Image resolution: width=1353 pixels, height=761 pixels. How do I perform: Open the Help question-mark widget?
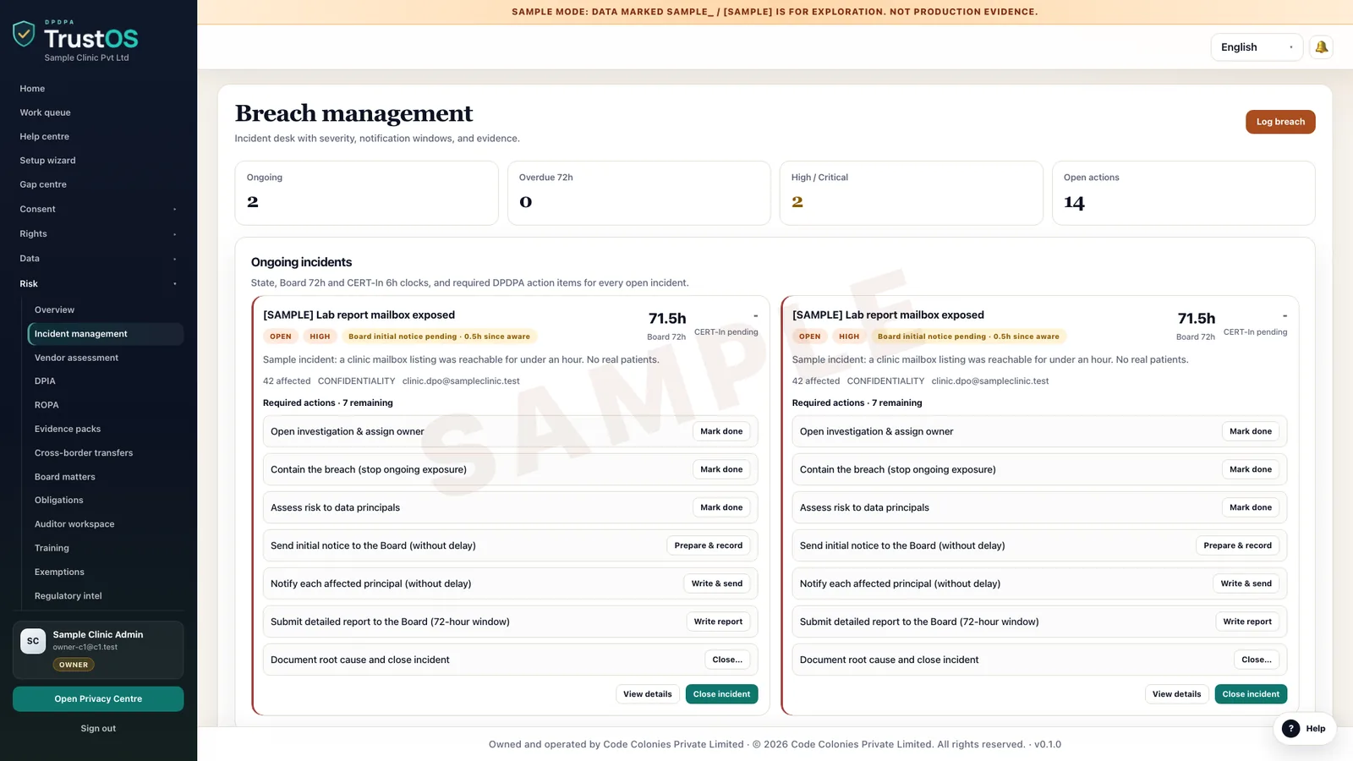click(1305, 729)
